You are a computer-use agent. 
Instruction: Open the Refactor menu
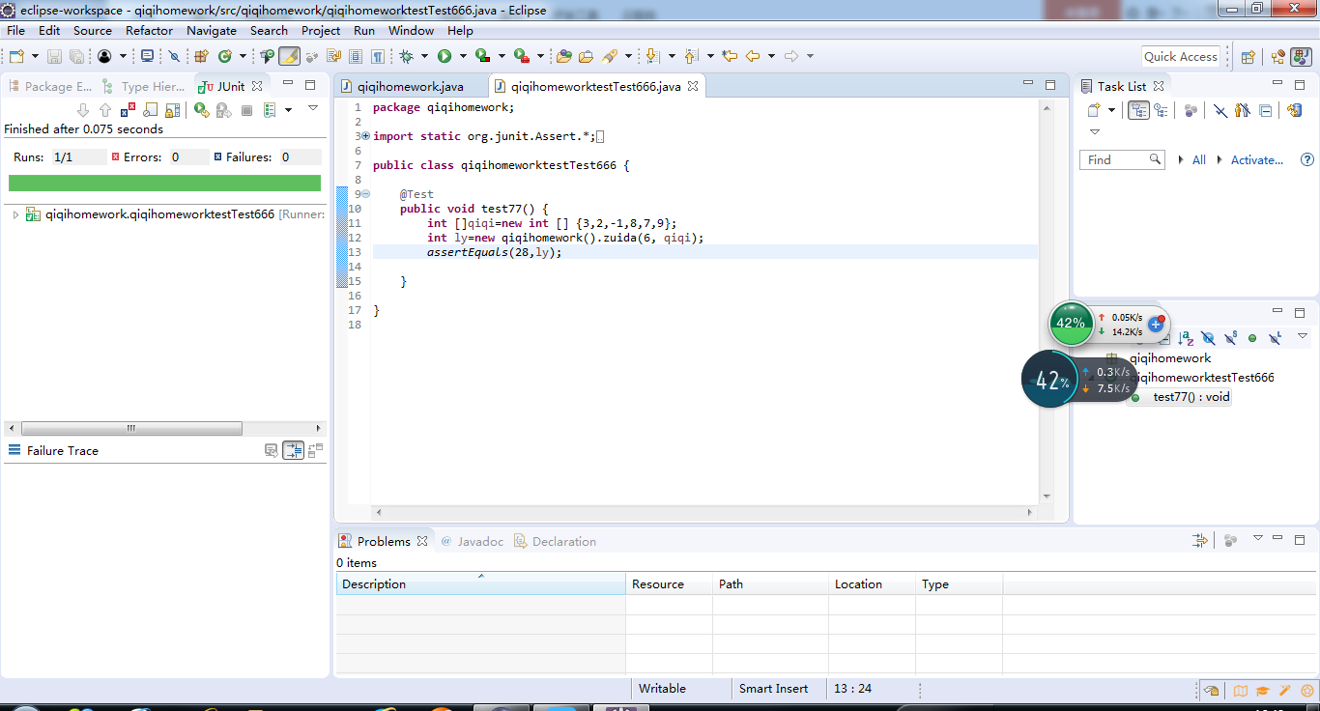coord(149,30)
